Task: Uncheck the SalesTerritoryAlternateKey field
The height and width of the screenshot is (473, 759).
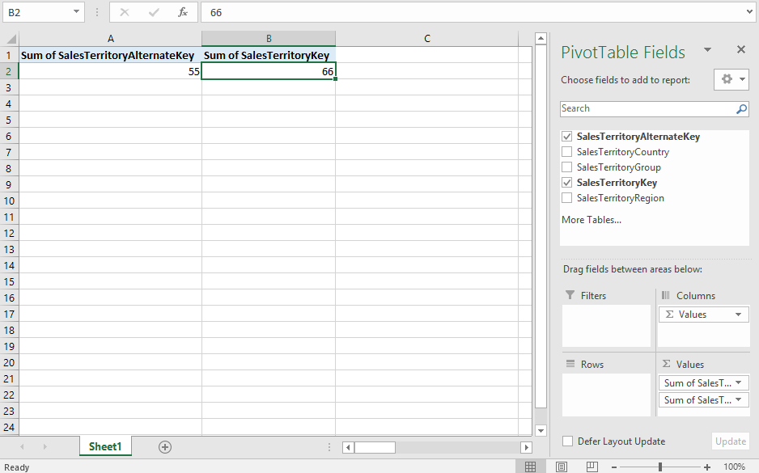Action: (x=567, y=137)
